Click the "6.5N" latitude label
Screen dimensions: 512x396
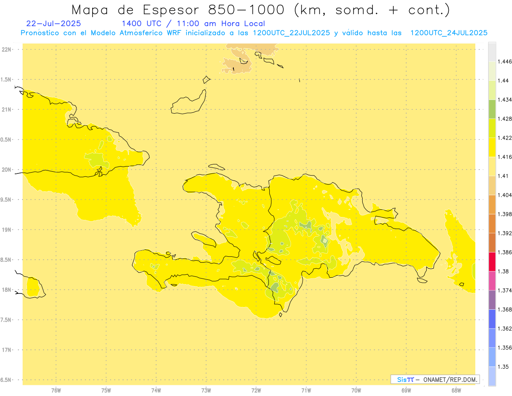[6, 380]
